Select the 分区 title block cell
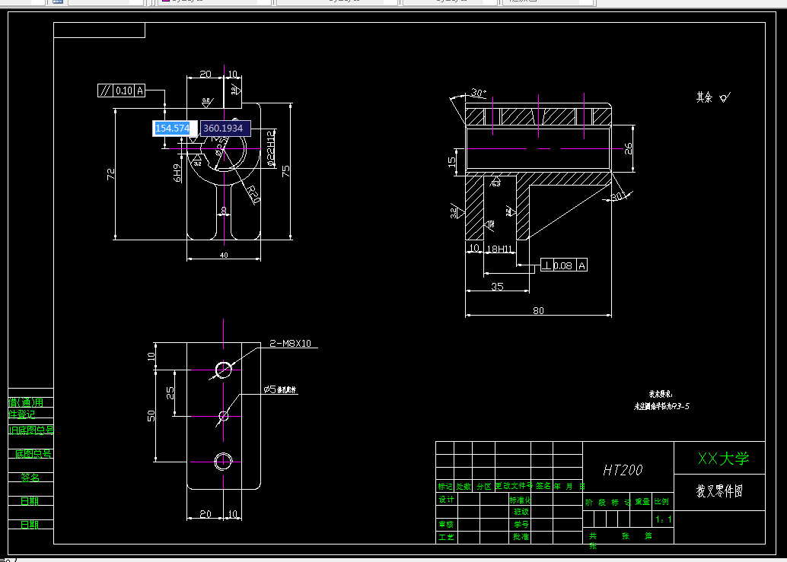The image size is (787, 562). 483,486
